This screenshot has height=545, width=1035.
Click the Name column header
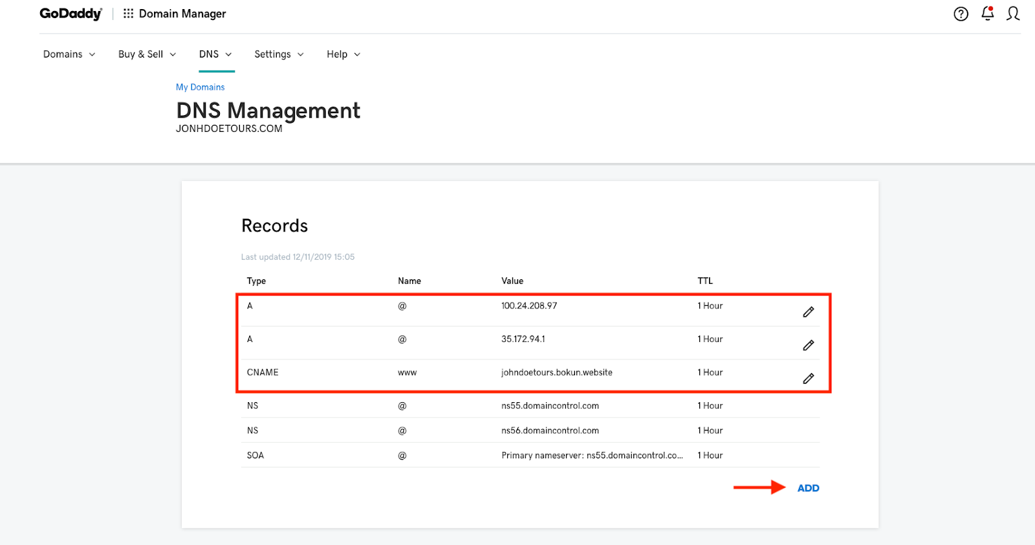coord(409,281)
